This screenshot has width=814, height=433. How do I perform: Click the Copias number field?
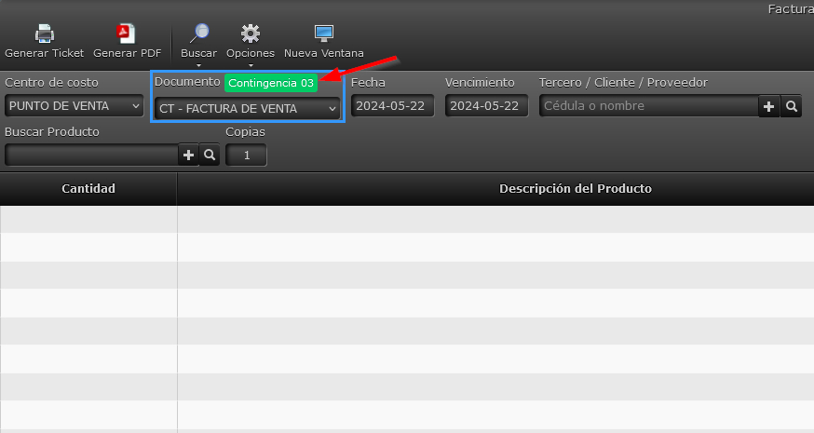(247, 156)
